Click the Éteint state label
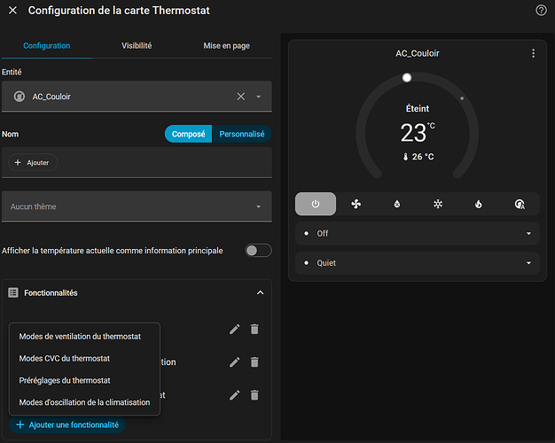The width and height of the screenshot is (555, 443). coord(418,109)
